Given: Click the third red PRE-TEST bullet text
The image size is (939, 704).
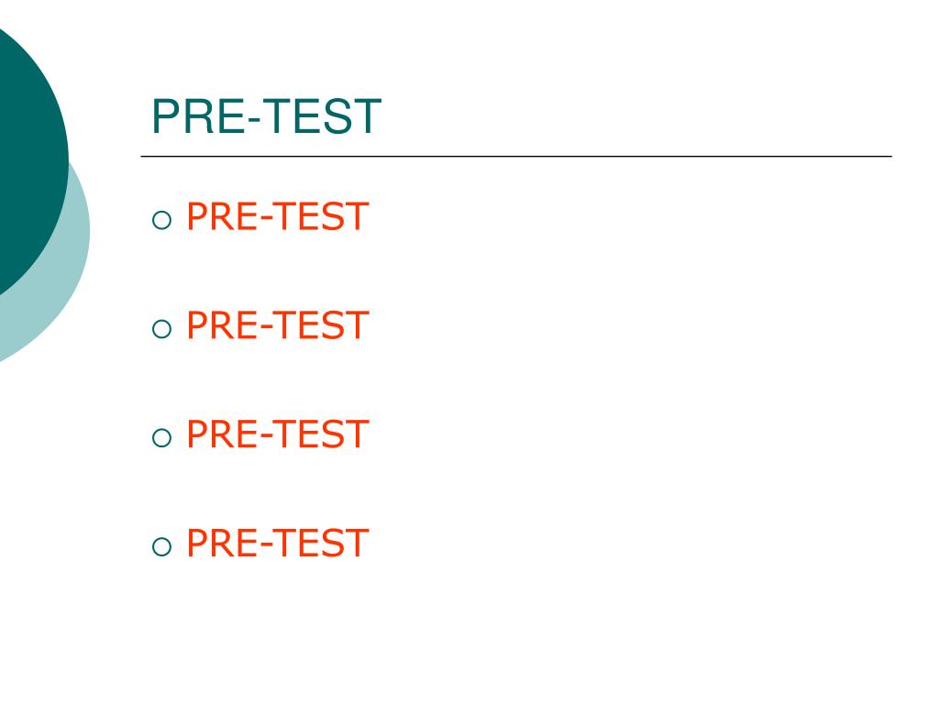Looking at the screenshot, I should [277, 434].
